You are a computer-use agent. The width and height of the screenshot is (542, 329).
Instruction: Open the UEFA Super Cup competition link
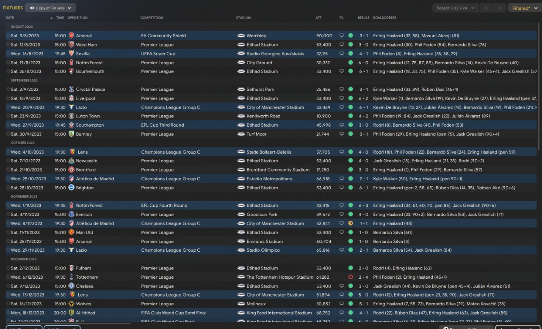158,54
